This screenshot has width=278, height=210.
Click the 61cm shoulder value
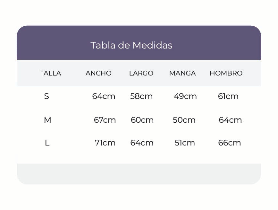pyautogui.click(x=228, y=96)
